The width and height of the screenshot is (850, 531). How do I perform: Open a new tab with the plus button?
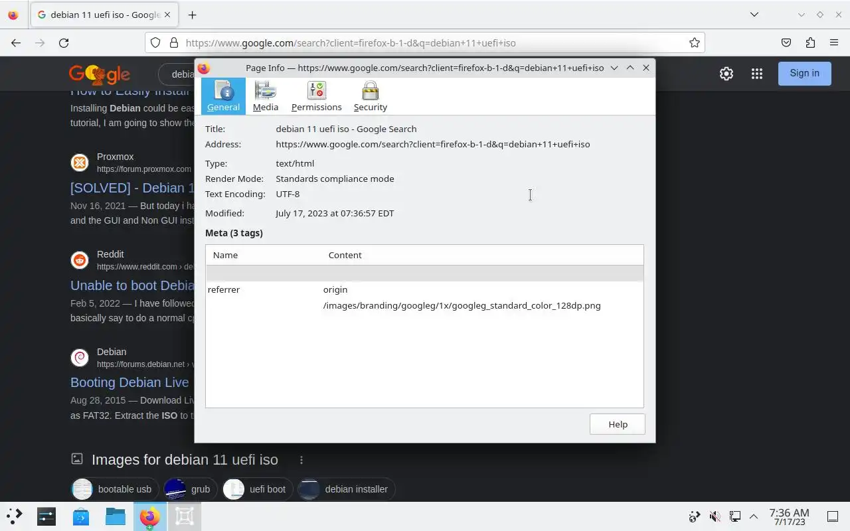coord(192,15)
